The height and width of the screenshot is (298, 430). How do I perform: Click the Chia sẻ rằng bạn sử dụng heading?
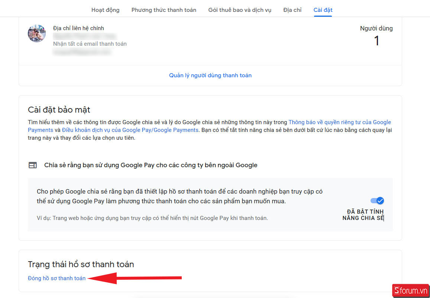point(151,165)
